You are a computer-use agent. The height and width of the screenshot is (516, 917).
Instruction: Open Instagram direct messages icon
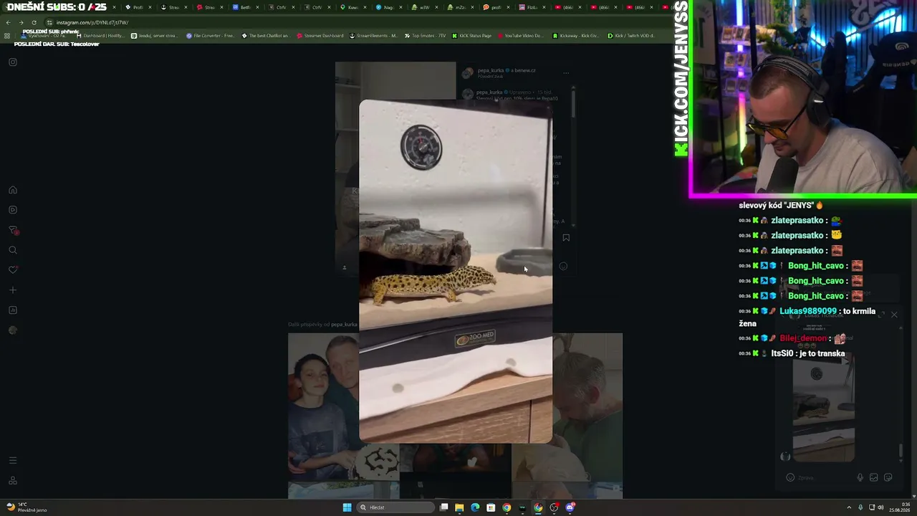tap(13, 230)
